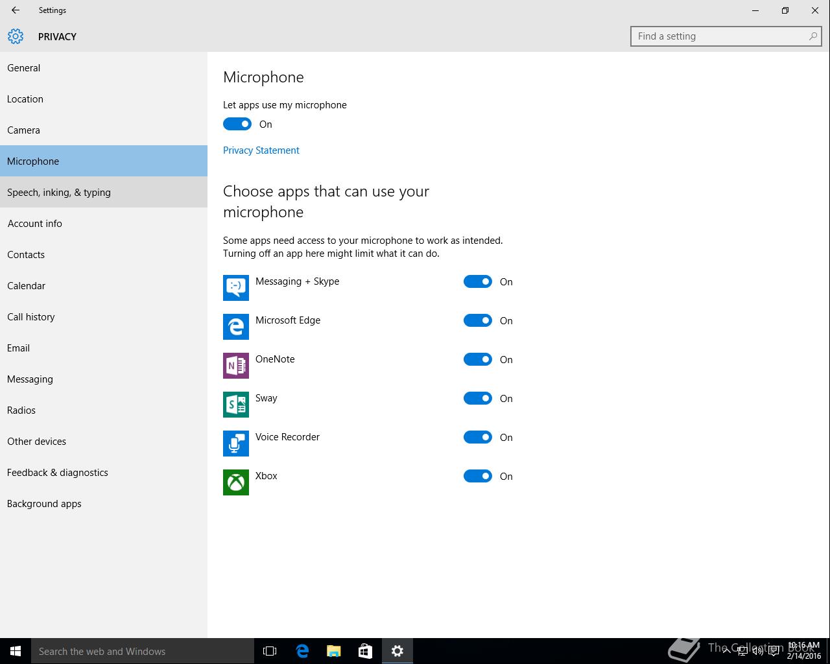Click the Voice Recorder app name

[287, 437]
